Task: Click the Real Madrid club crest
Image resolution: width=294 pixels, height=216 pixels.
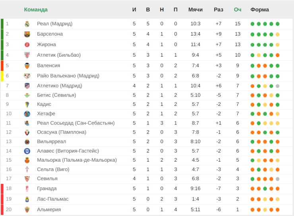Action: coord(27,24)
